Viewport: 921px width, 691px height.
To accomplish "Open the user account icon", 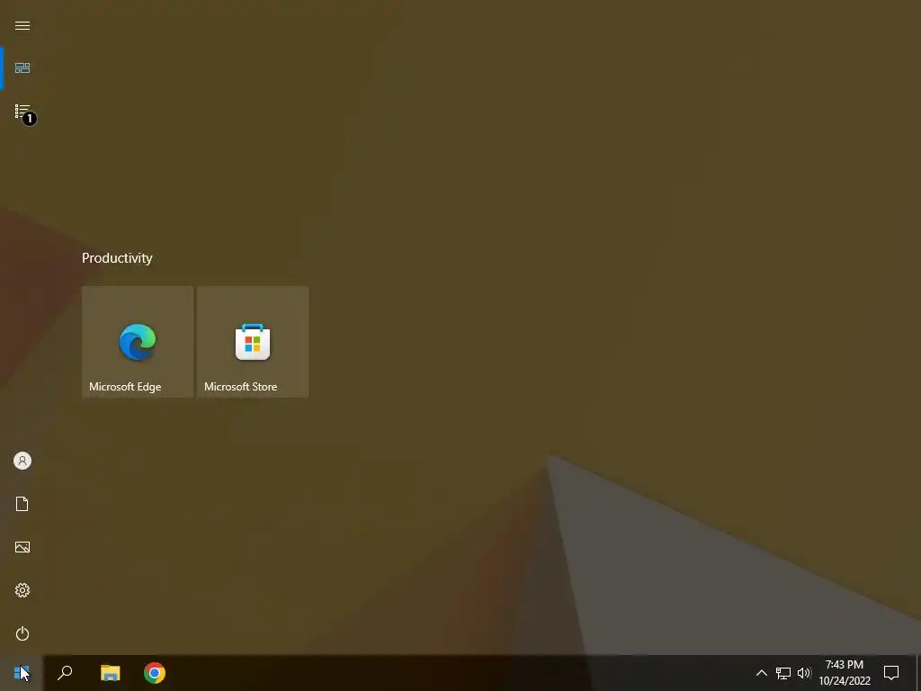I will coord(22,461).
